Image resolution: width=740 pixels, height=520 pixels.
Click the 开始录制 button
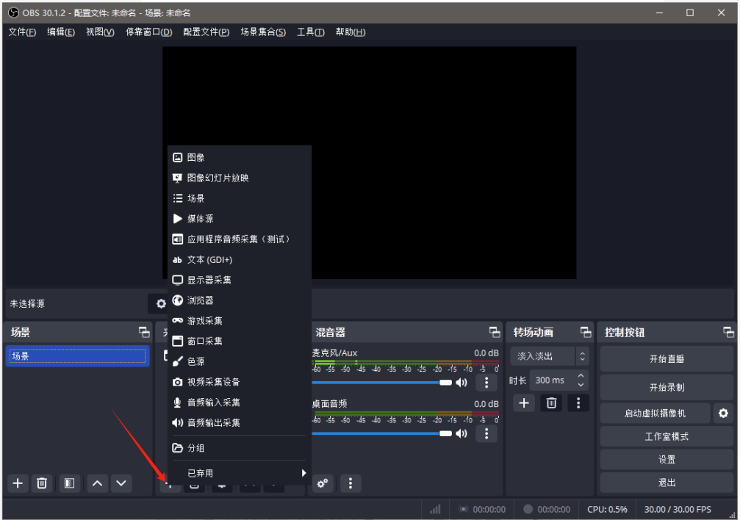click(x=665, y=387)
